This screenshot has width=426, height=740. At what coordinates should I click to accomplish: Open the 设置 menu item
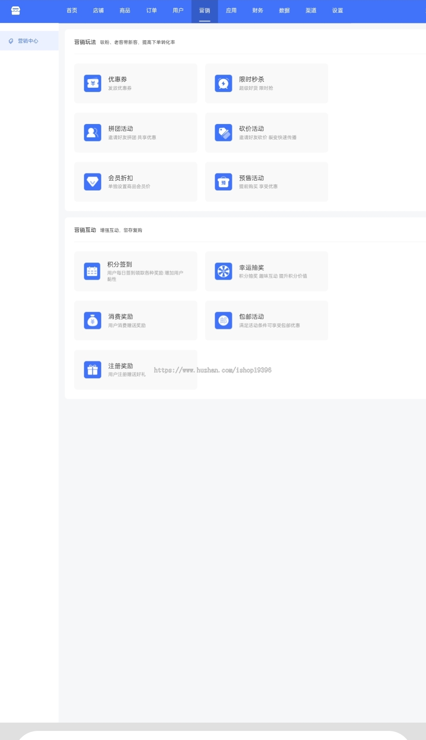coord(337,11)
